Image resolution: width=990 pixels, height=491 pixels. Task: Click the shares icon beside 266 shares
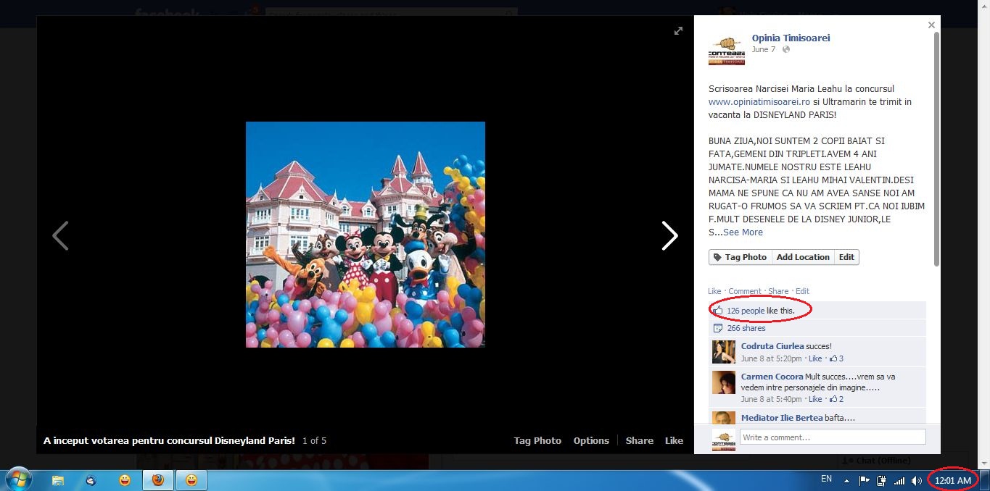[718, 328]
